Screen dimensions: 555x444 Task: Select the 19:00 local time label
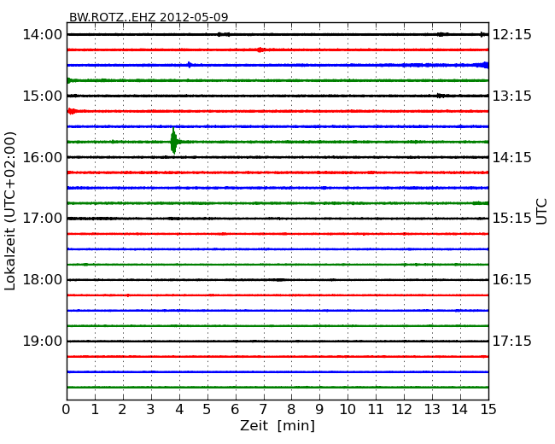pos(42,342)
